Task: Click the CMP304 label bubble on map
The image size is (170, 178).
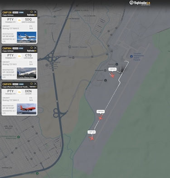Action: click(101, 112)
